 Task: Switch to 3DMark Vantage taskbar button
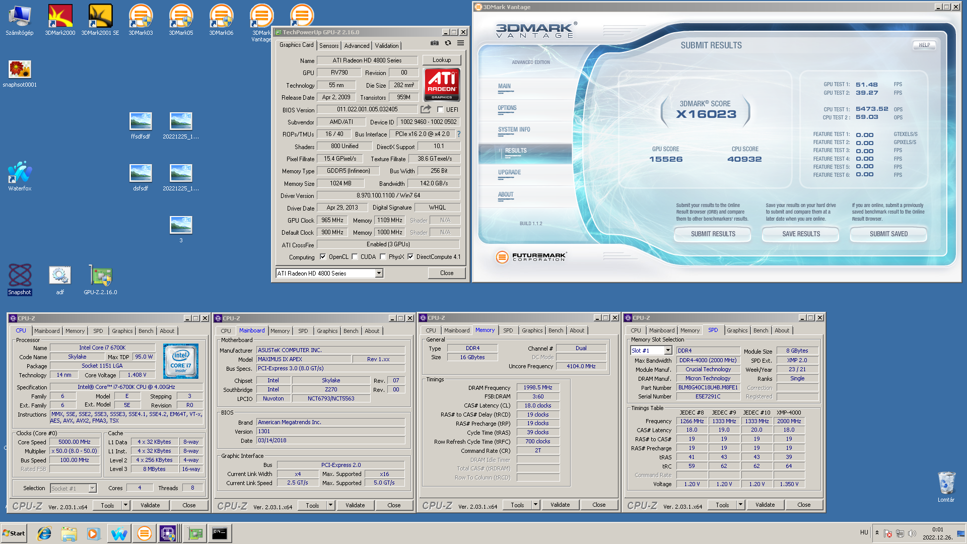pos(144,533)
